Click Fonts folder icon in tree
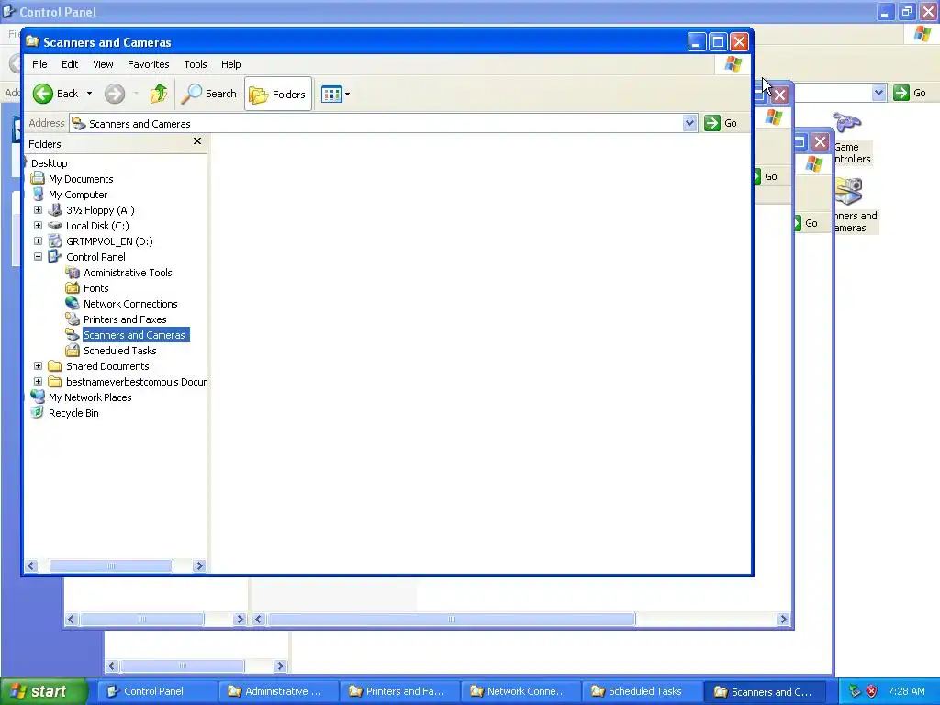 (73, 287)
